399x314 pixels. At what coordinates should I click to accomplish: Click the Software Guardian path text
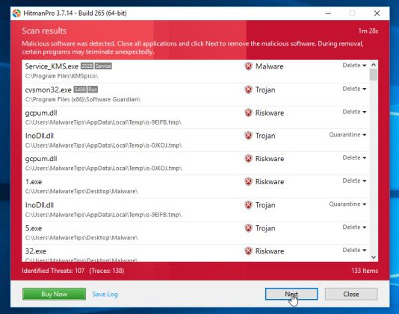coord(83,99)
